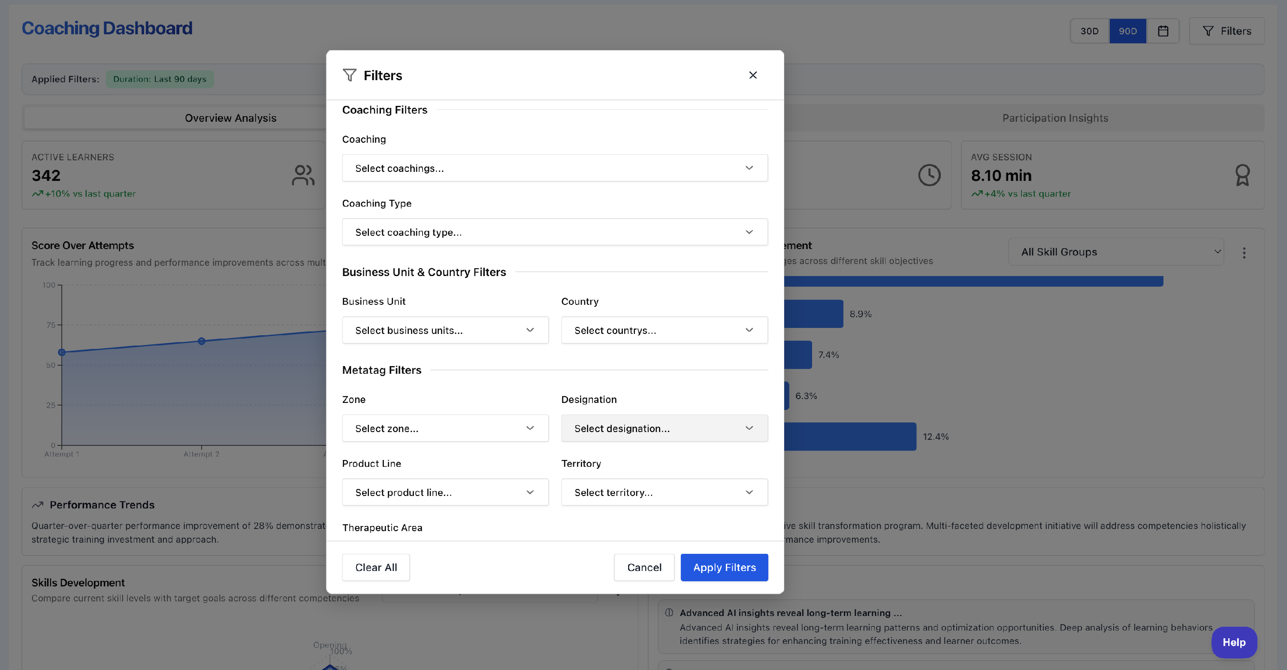Viewport: 1287px width, 670px height.
Task: Switch to Participation Insights tab
Action: (1054, 118)
